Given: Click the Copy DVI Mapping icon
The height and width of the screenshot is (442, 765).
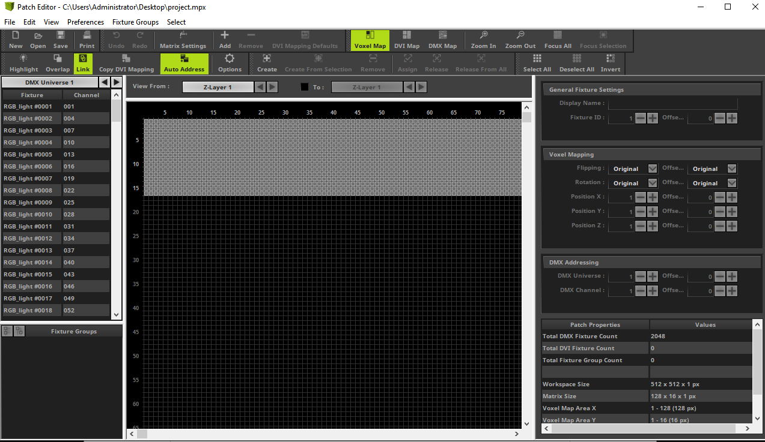Looking at the screenshot, I should coord(126,64).
